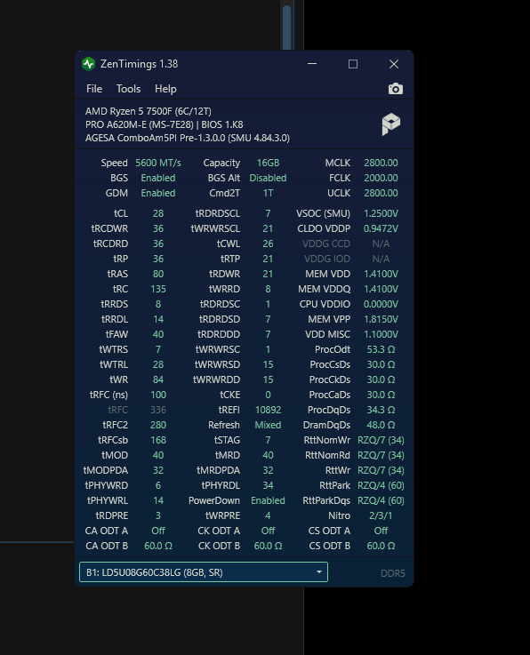The height and width of the screenshot is (655, 530).
Task: Click the PRO A620M-E motherboard BIOS line
Action: [x=165, y=124]
